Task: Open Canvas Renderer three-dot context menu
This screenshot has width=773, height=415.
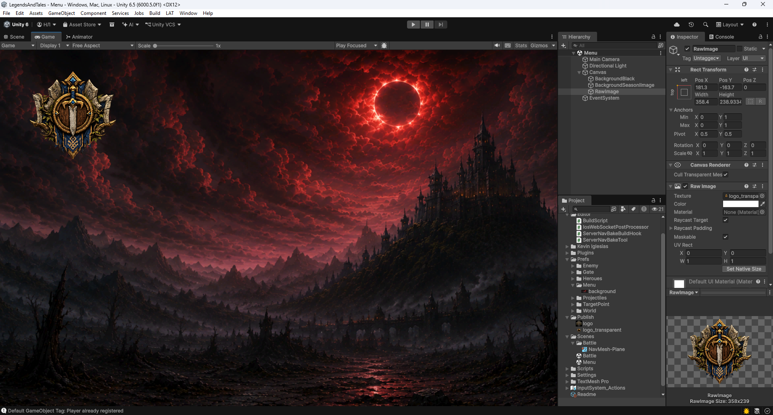Action: [x=763, y=165]
